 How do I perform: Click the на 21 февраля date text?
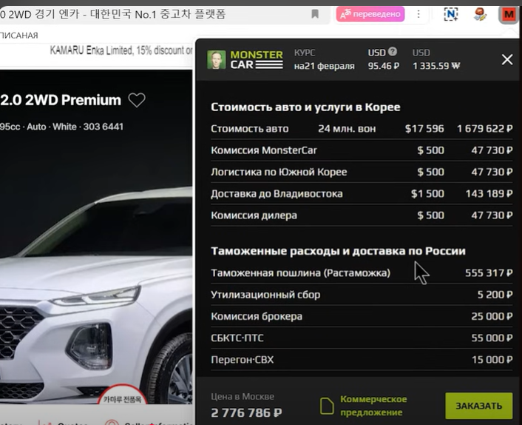pyautogui.click(x=324, y=66)
